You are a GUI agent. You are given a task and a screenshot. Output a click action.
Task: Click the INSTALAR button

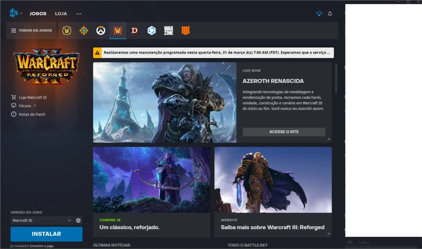tap(47, 234)
